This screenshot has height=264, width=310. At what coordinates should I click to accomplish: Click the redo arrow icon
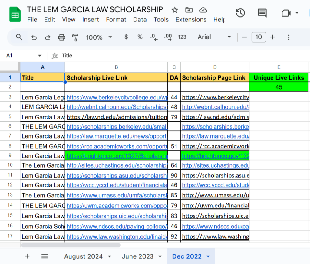[48, 37]
